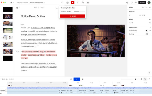Stop the 00:05 recording button
Image resolution: width=152 pixels, height=96 pixels.
tap(73, 16)
